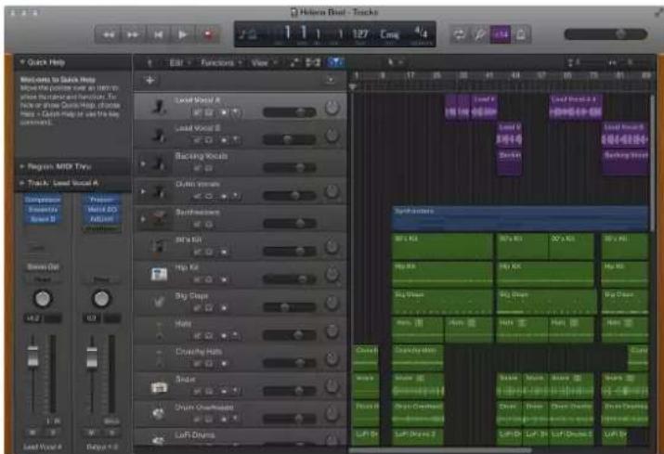Screen dimensions: 664x454
Task: Go to beginning with transport button
Action: (x=158, y=34)
